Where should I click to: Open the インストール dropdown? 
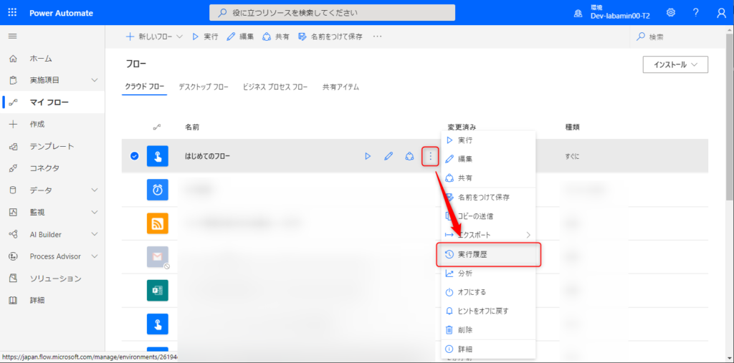tap(675, 64)
